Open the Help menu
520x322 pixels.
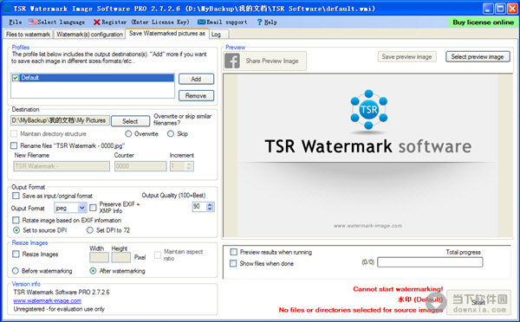[x=267, y=23]
